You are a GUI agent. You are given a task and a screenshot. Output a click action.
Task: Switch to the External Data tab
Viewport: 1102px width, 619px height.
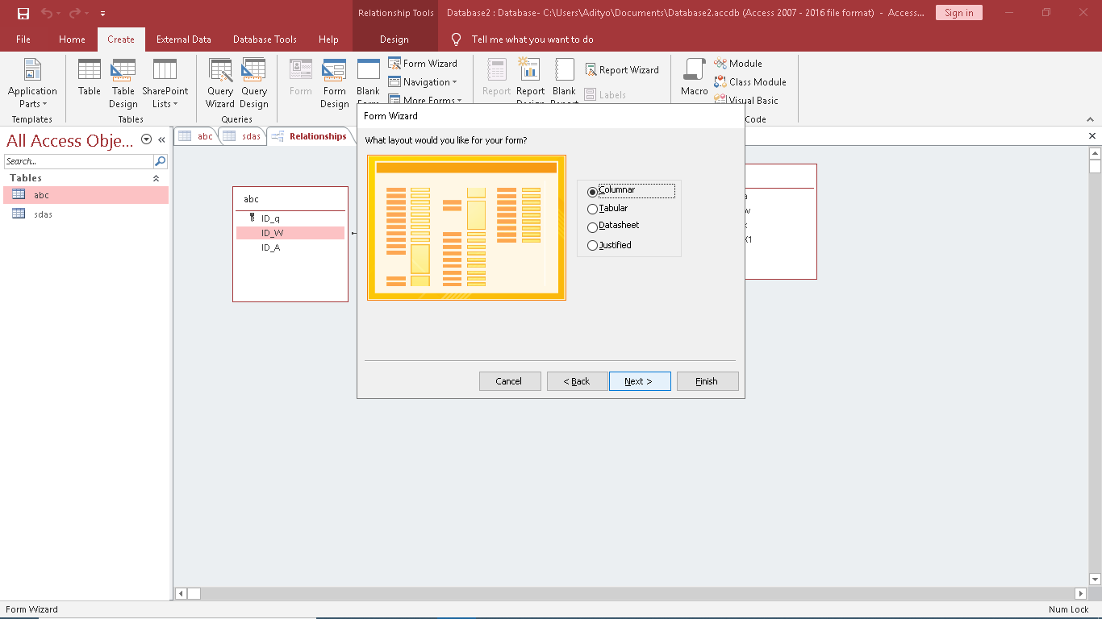(183, 39)
